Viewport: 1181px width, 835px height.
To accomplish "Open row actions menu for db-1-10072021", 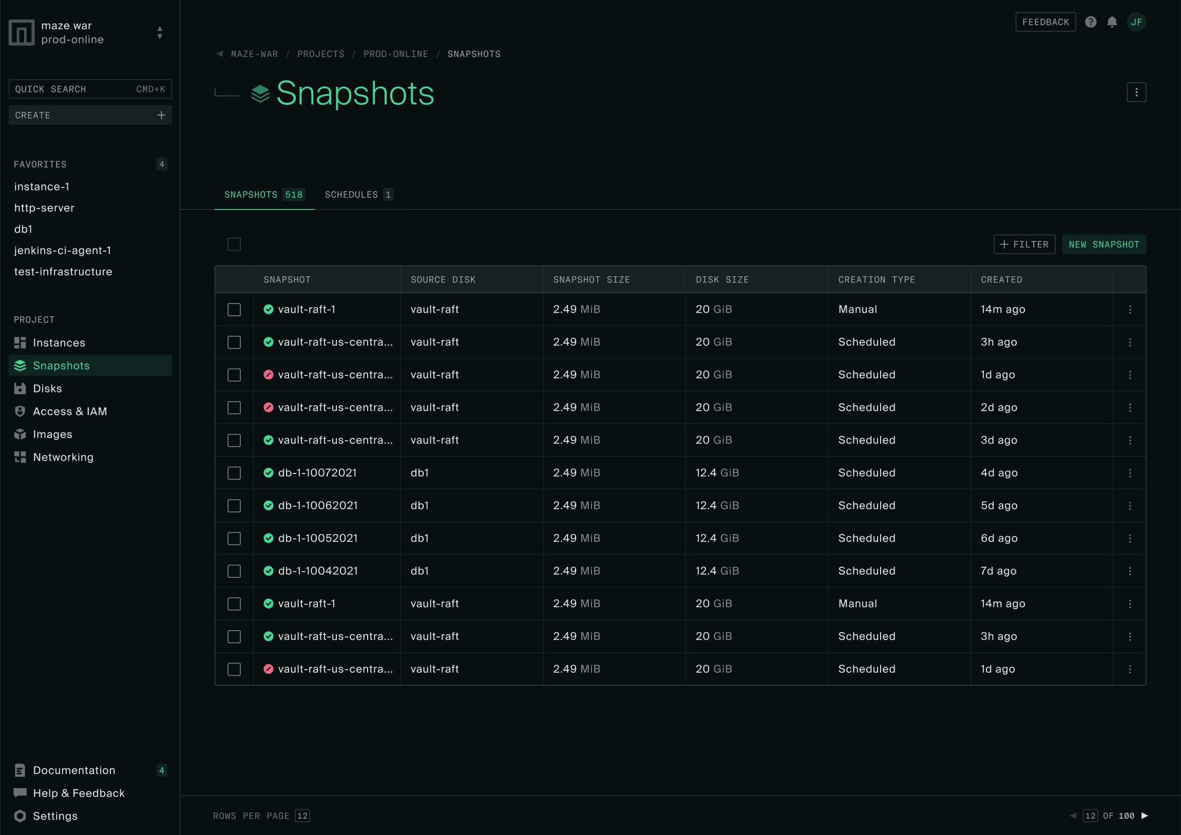I will pos(1130,473).
